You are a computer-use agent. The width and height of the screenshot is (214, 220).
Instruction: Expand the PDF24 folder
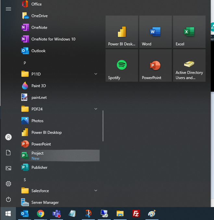click(x=60, y=109)
